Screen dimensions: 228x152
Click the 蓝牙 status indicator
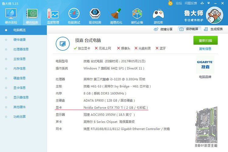161,48
